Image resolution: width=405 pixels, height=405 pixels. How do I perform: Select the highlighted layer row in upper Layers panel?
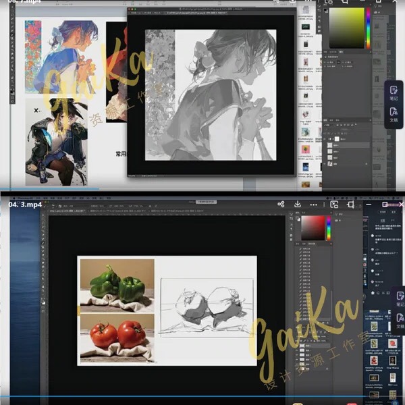pyautogui.click(x=348, y=145)
